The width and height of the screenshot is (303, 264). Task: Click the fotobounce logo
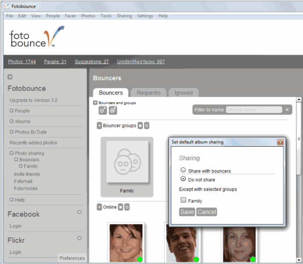[x=37, y=36]
